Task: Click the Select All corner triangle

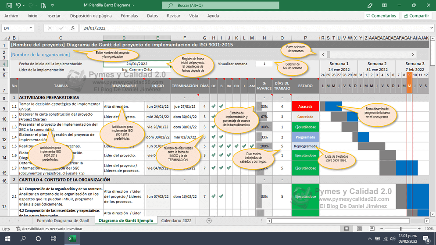Action: pos(6,38)
